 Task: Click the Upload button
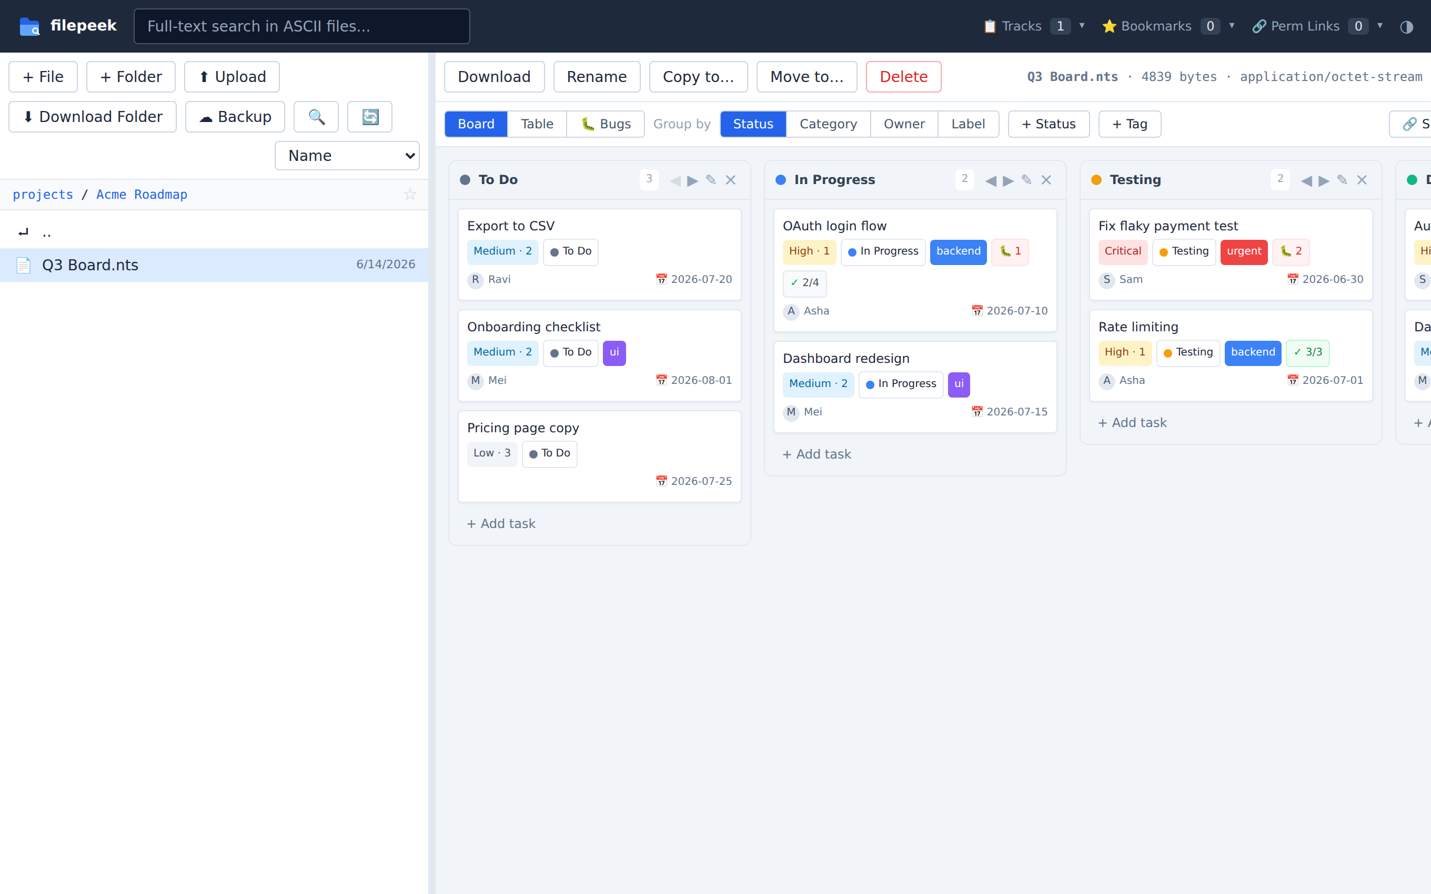pyautogui.click(x=232, y=77)
